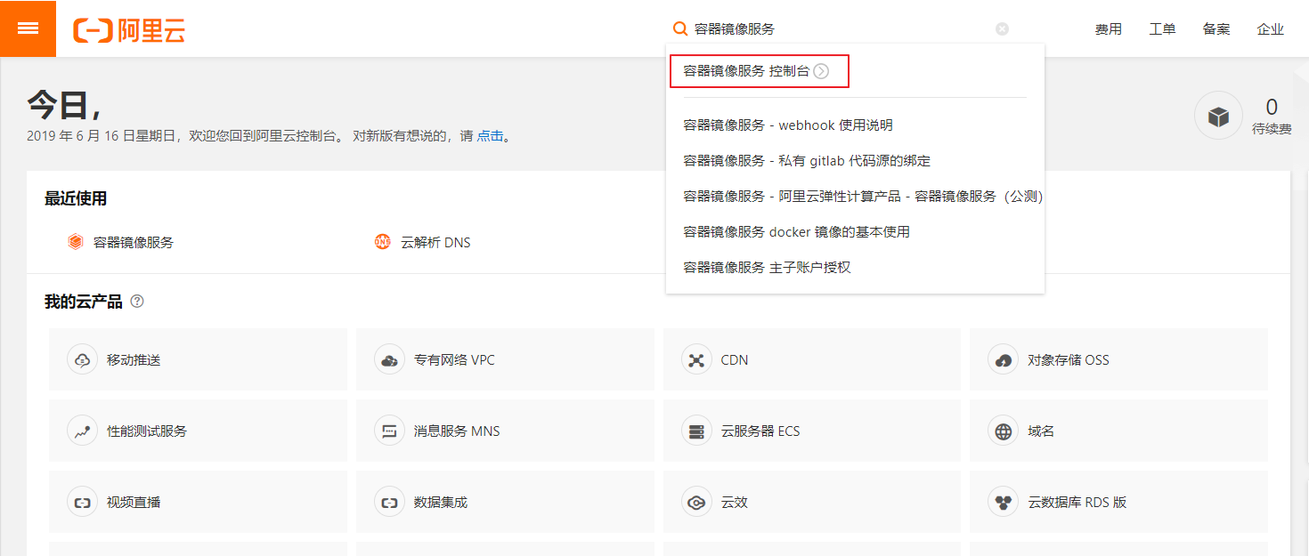Open the hamburger navigation menu
1309x556 pixels.
pyautogui.click(x=28, y=28)
